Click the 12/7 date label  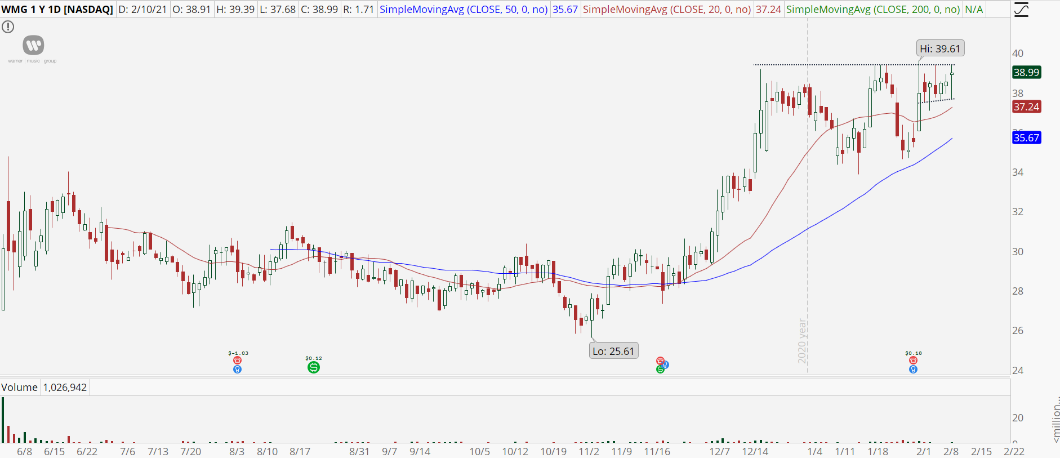720,452
